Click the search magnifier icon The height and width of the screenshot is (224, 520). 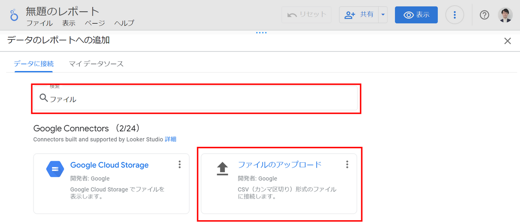coord(43,98)
